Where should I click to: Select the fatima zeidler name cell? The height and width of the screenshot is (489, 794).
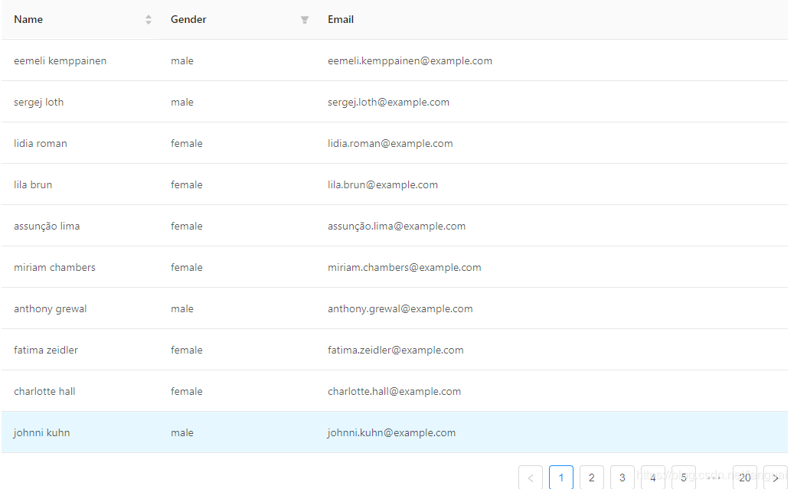(x=46, y=350)
